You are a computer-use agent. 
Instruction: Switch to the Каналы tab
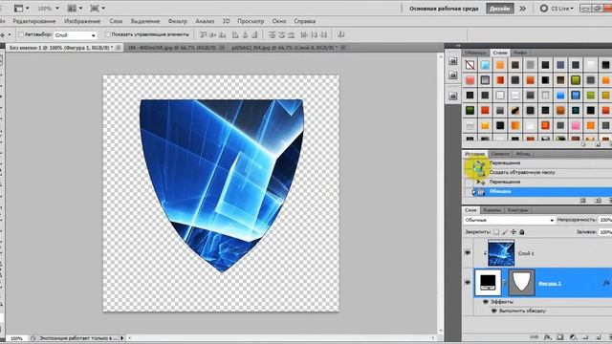coord(492,210)
